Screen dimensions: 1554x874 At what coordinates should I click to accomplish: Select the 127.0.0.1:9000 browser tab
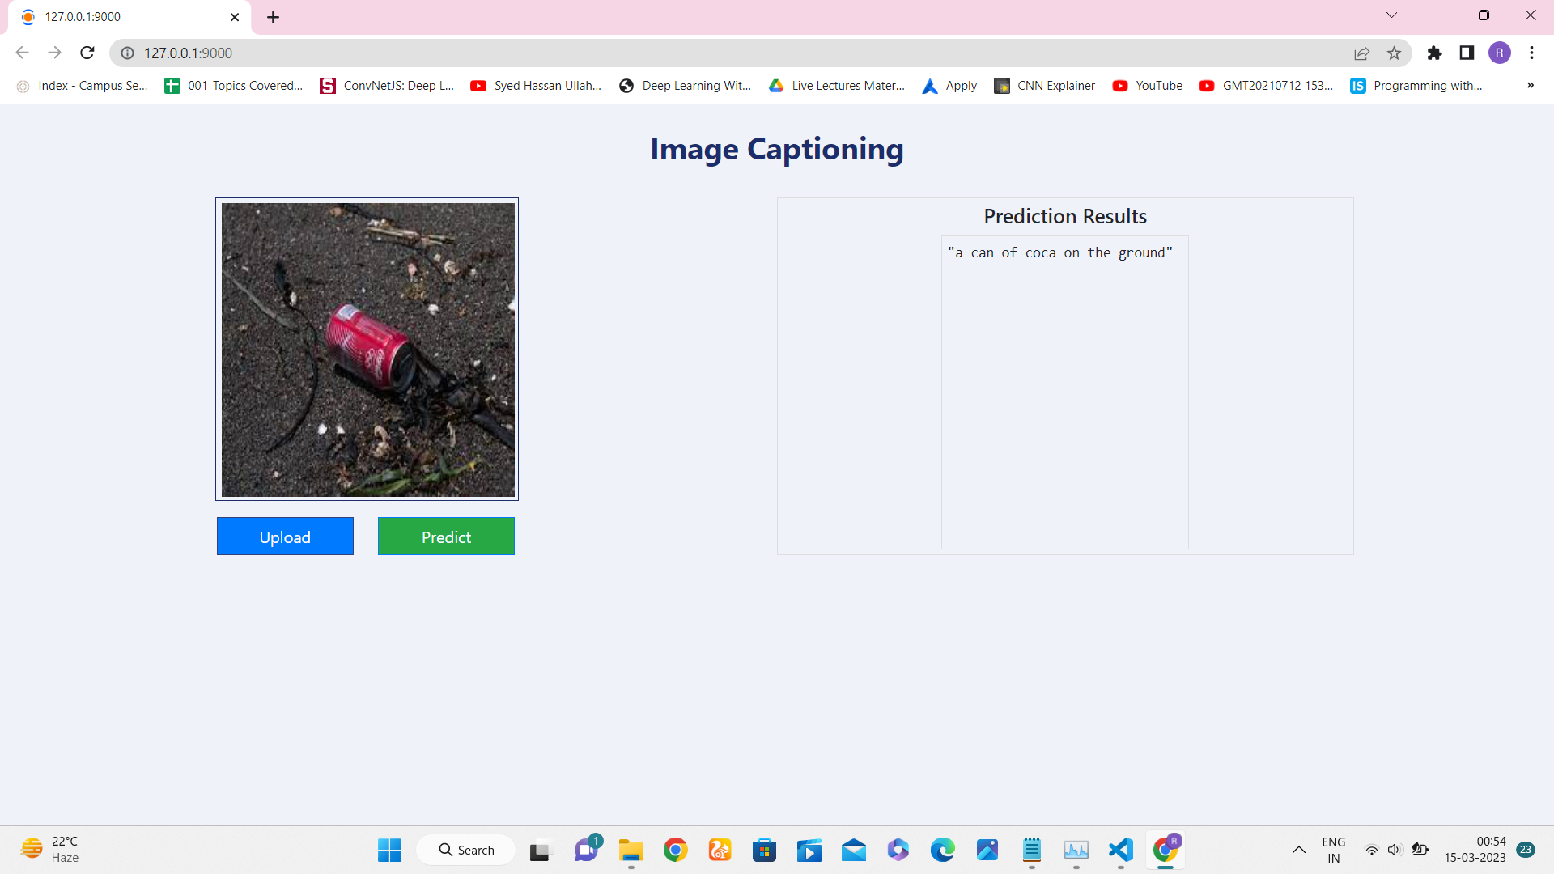point(121,16)
